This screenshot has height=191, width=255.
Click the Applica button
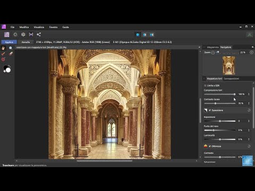tap(9, 42)
